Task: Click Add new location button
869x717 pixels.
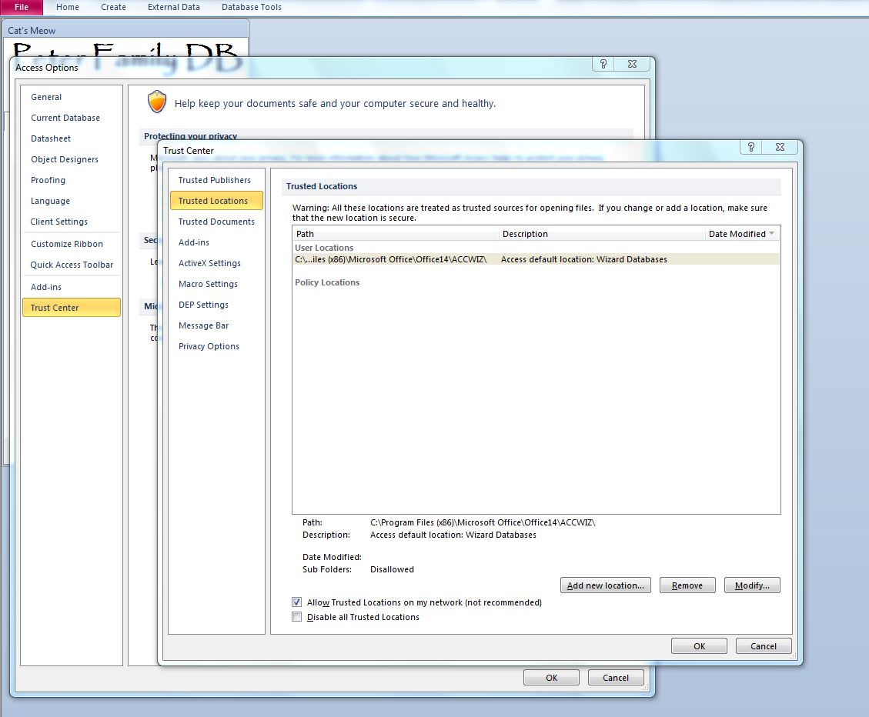Action: click(x=605, y=585)
